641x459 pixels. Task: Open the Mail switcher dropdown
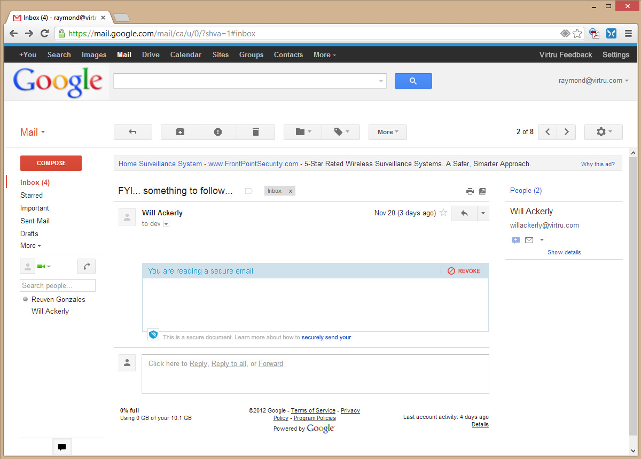[33, 133]
